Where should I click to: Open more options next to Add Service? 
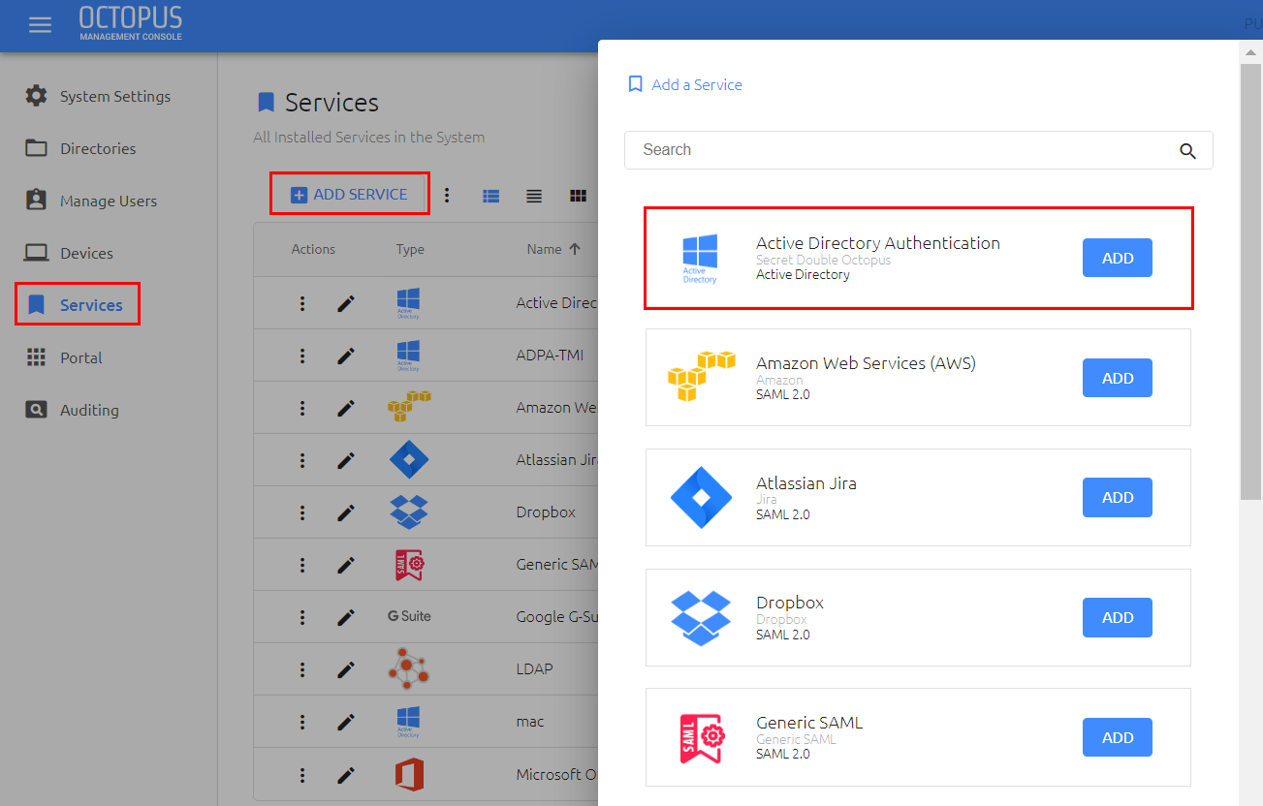pyautogui.click(x=447, y=195)
